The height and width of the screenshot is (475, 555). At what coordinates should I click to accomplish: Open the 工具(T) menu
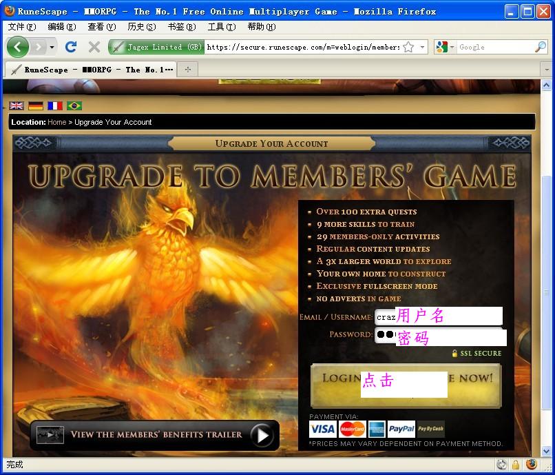222,27
